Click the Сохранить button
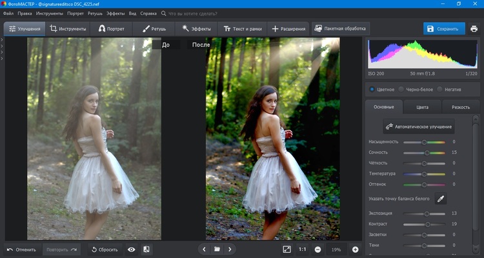Screen dimensions: 484x258 (444, 29)
